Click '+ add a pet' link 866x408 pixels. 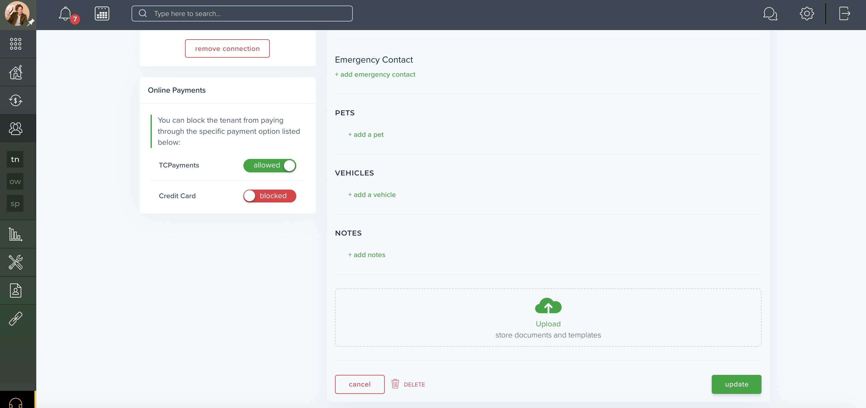(x=366, y=135)
